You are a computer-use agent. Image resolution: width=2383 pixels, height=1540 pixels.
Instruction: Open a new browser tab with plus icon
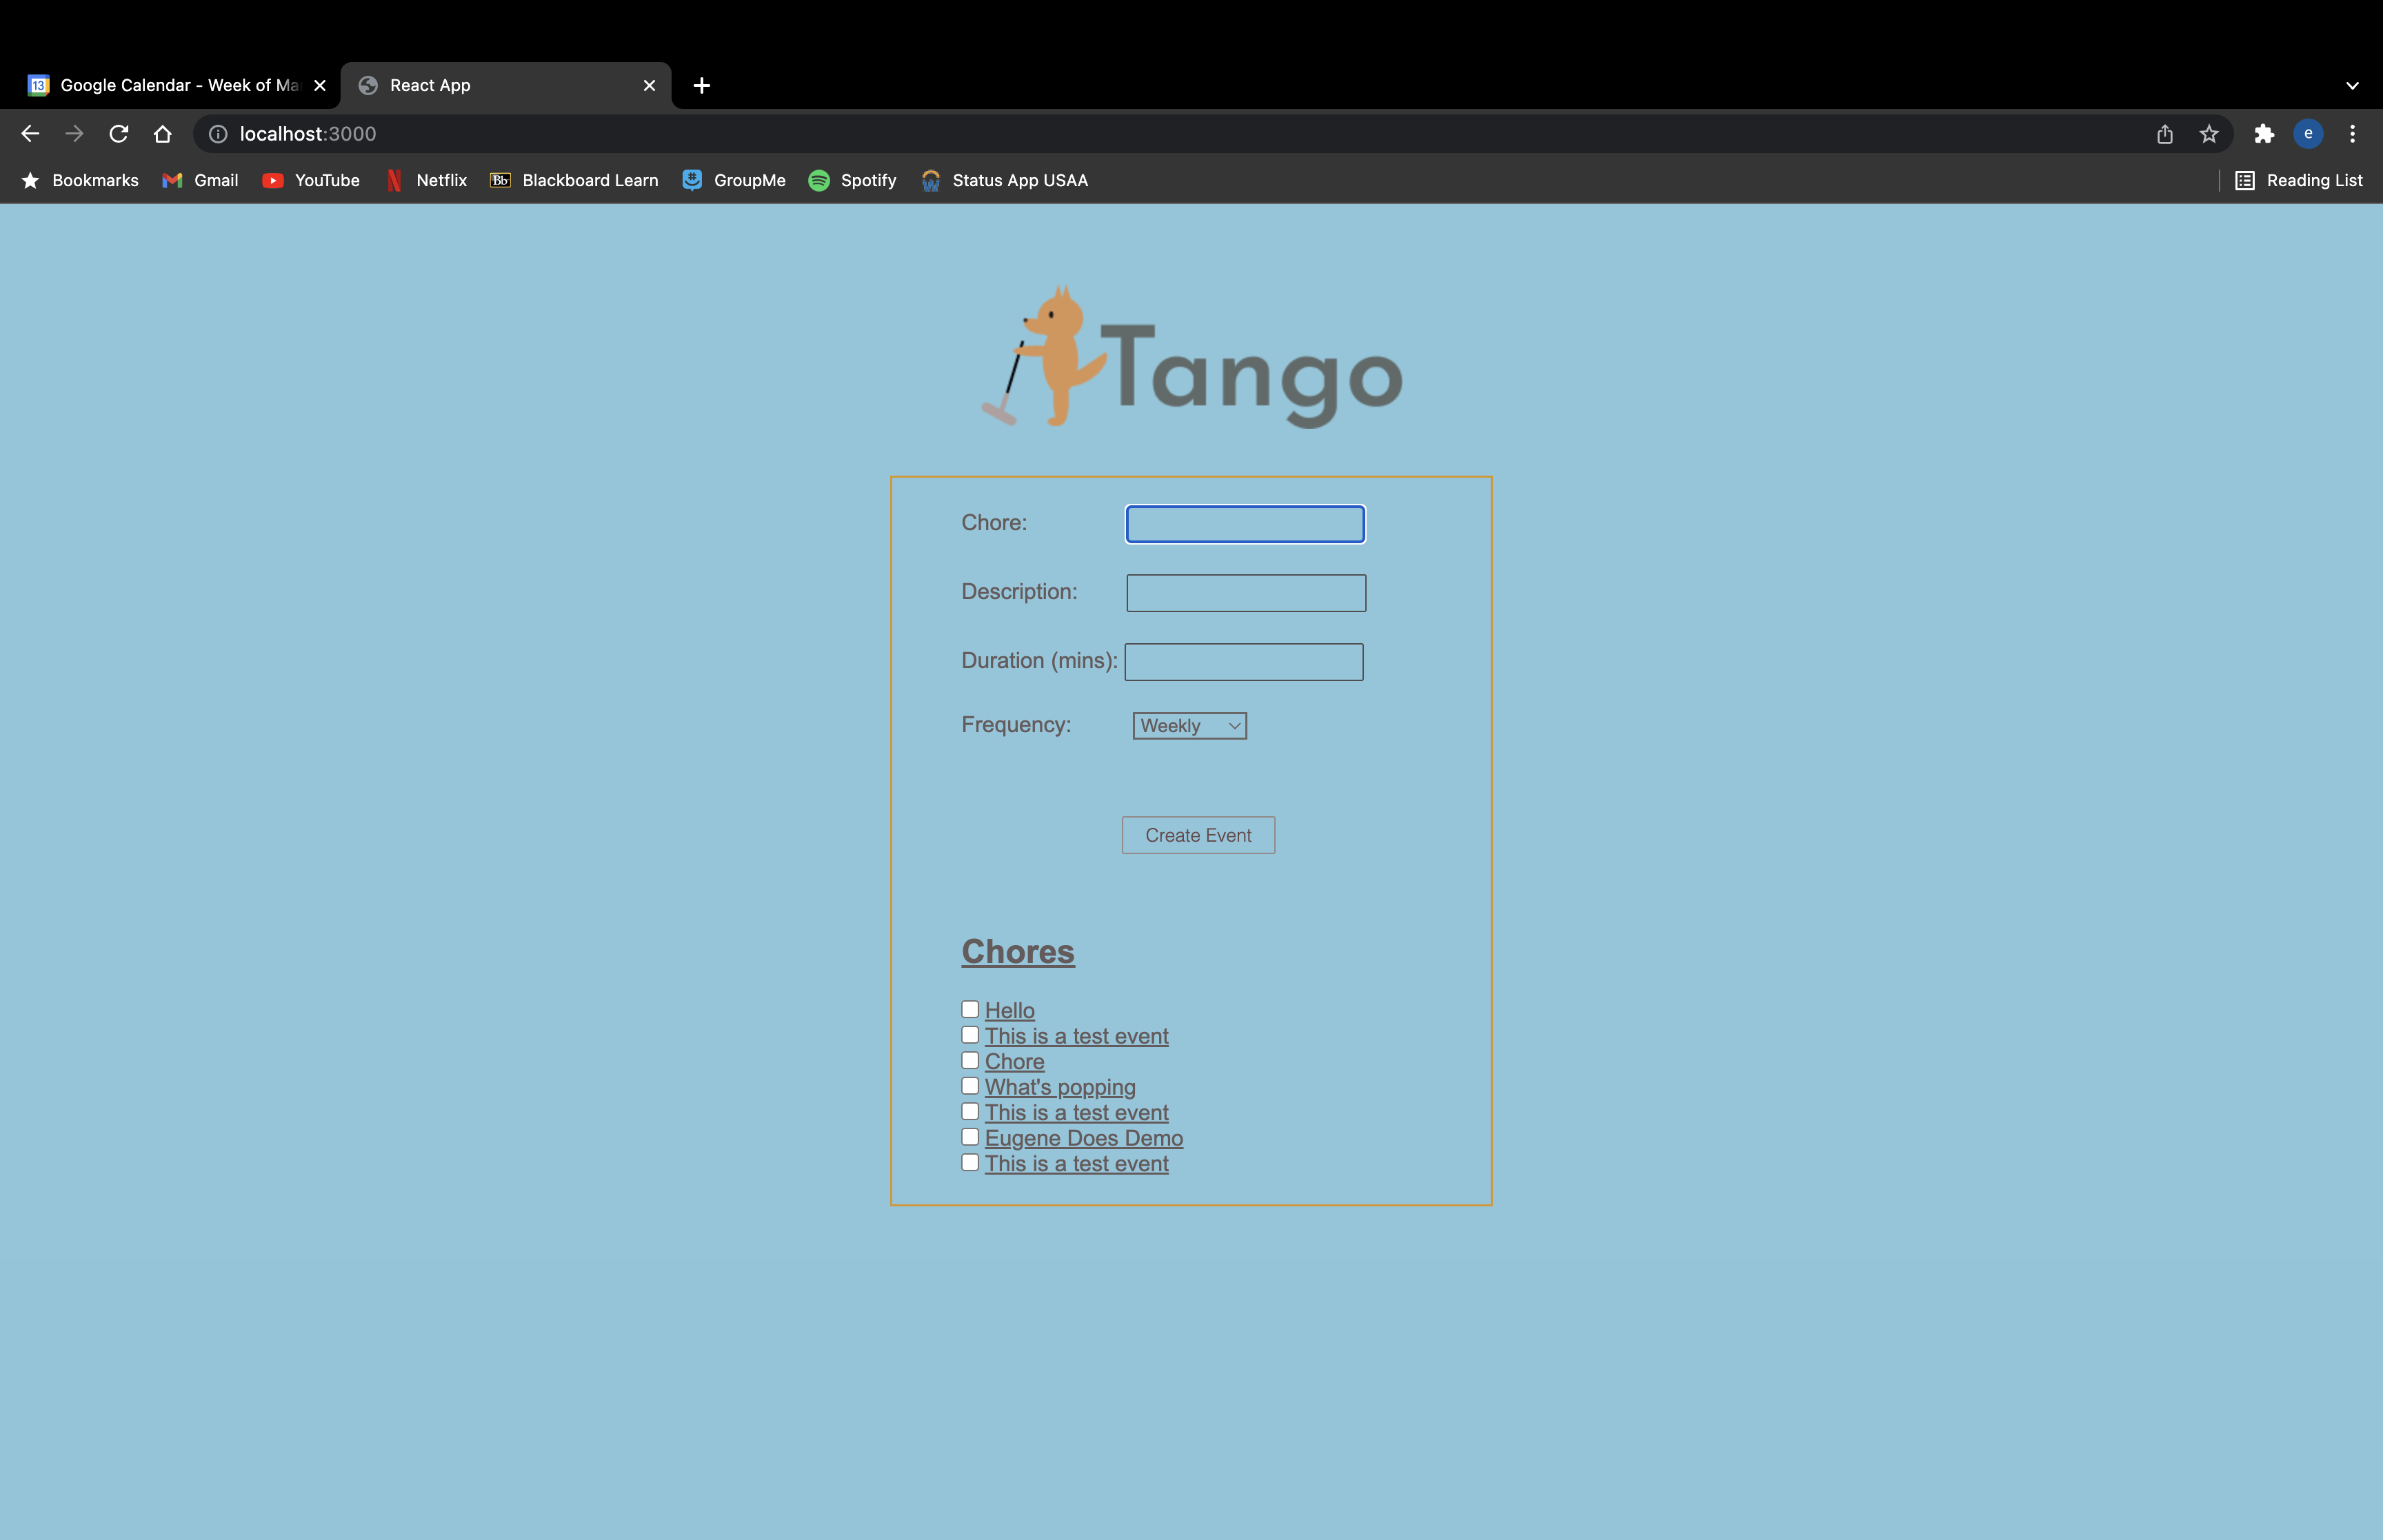coord(702,86)
